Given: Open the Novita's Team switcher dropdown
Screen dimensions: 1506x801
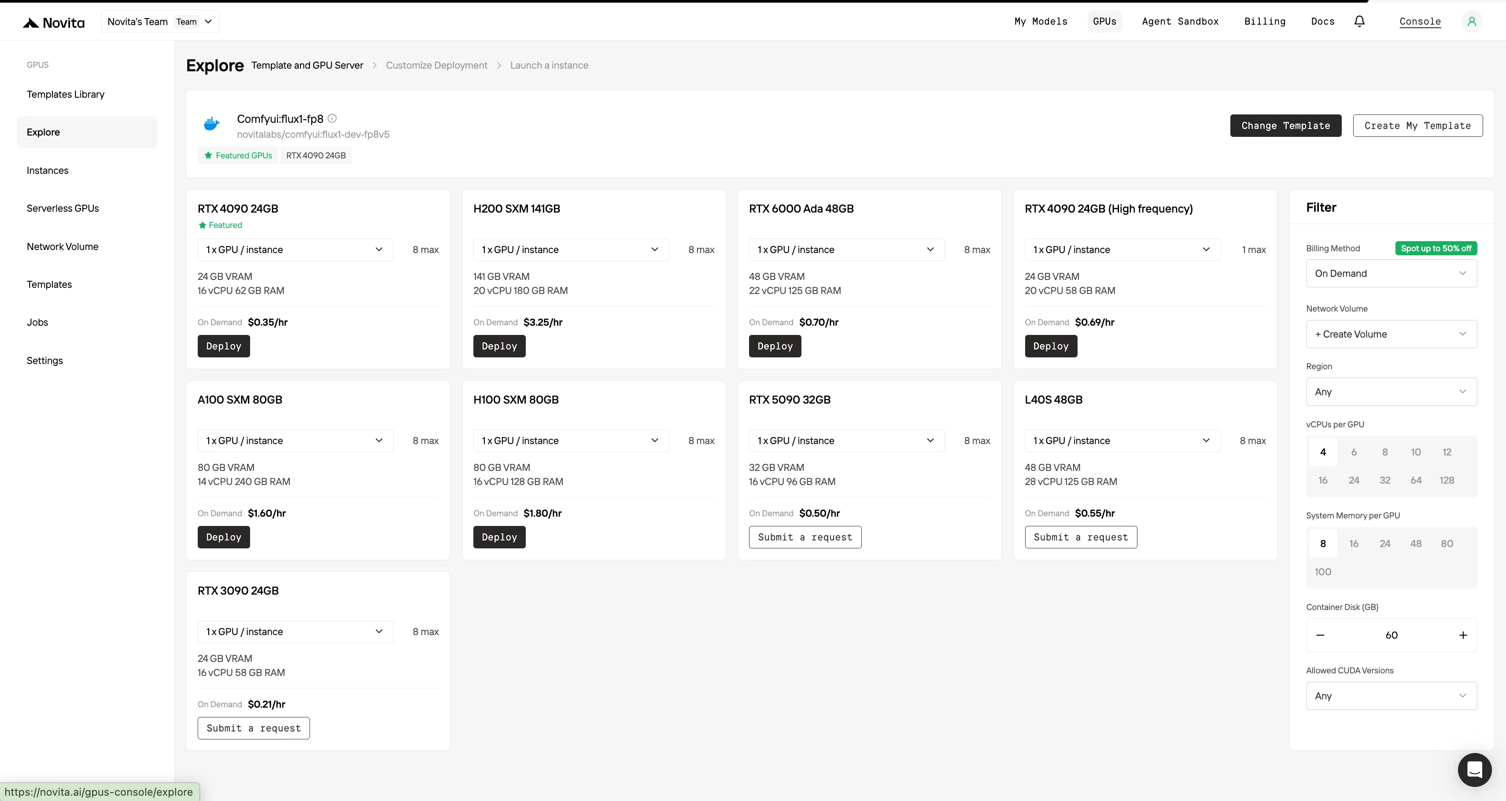Looking at the screenshot, I should 160,22.
